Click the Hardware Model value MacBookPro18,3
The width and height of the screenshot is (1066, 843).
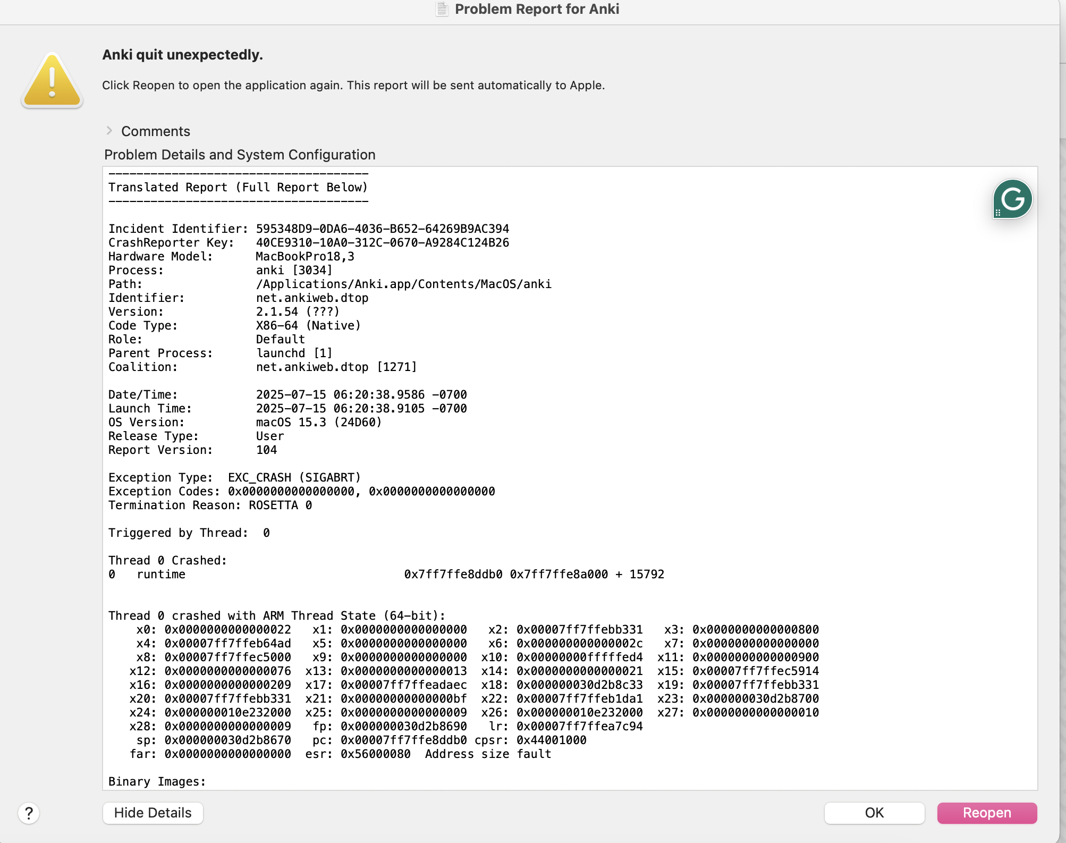point(305,256)
